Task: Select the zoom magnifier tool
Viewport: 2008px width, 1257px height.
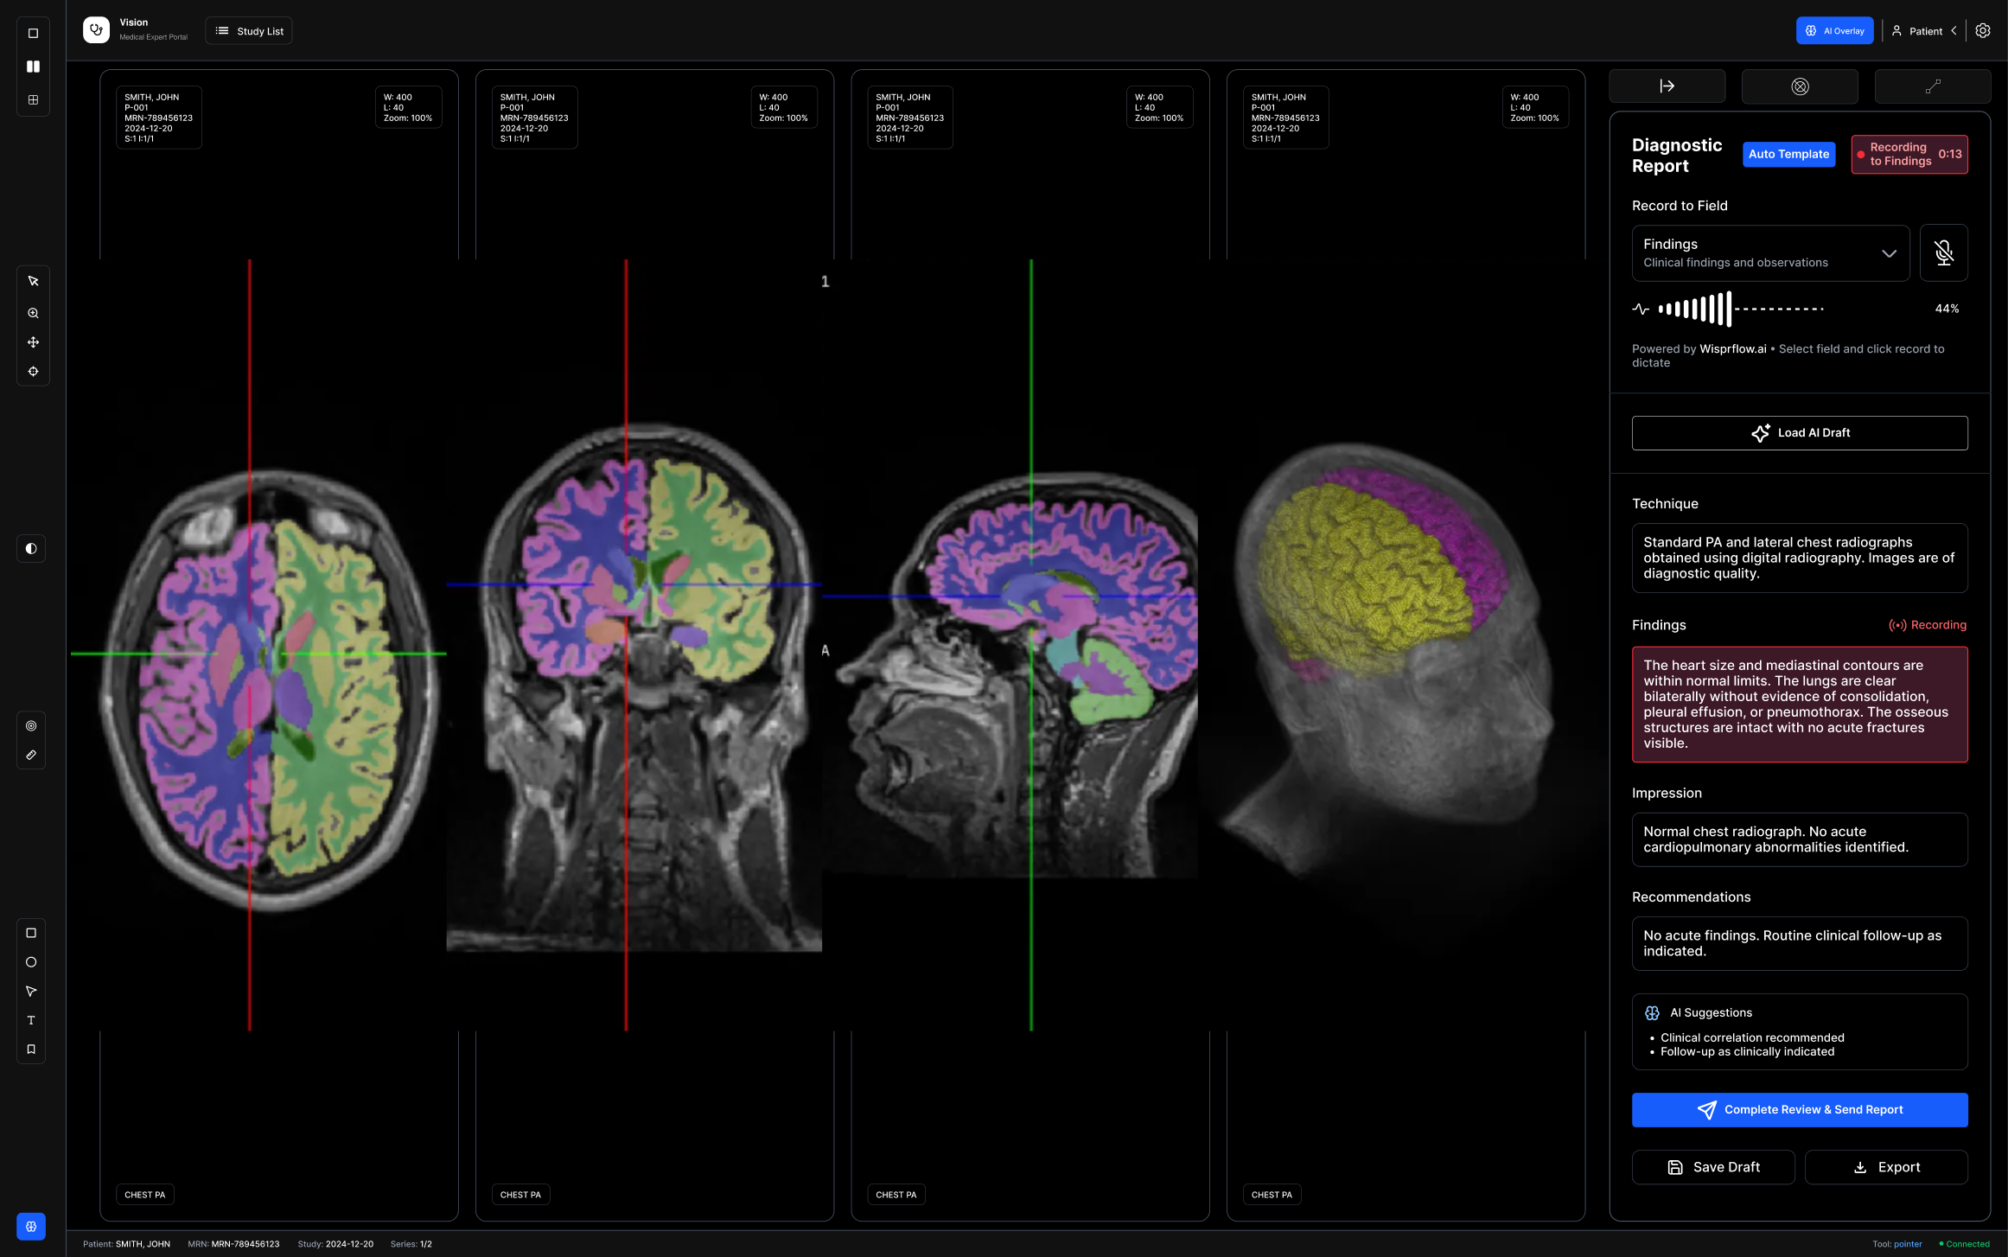Action: point(33,313)
